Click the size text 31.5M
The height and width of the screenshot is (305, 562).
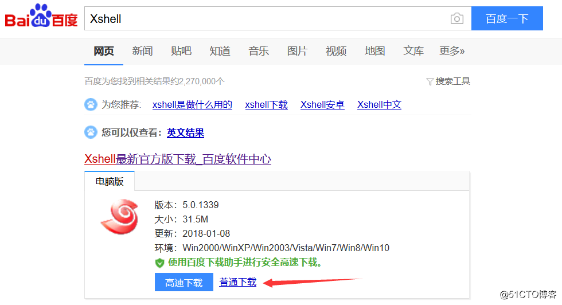pyautogui.click(x=195, y=220)
